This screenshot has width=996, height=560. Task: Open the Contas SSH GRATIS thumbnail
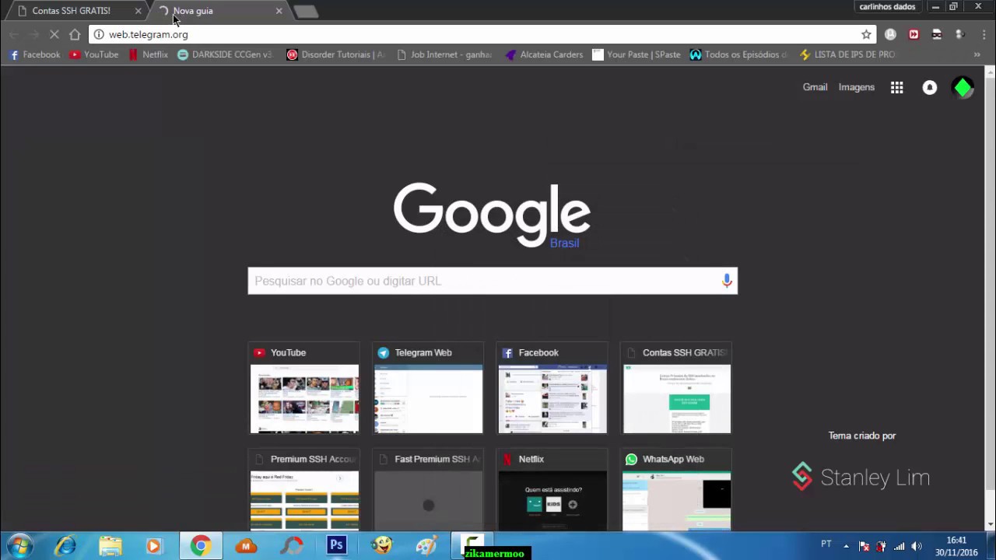(676, 388)
